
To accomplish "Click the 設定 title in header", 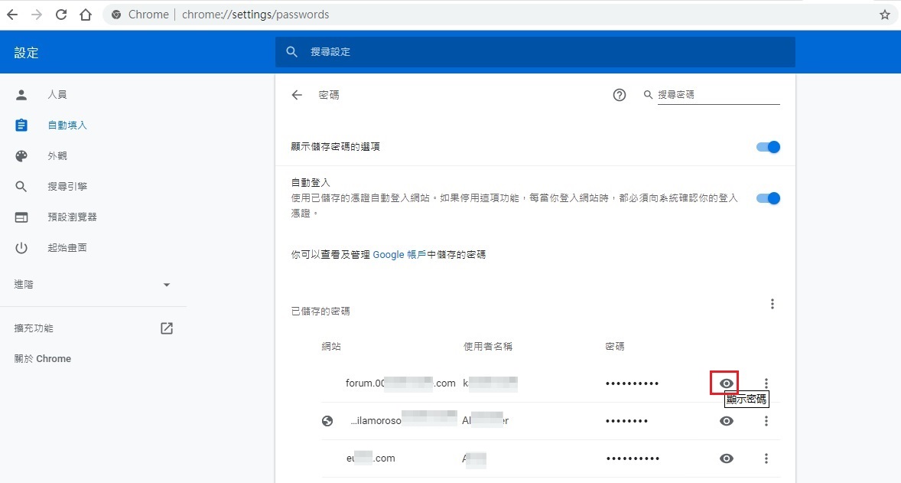I will 27,53.
